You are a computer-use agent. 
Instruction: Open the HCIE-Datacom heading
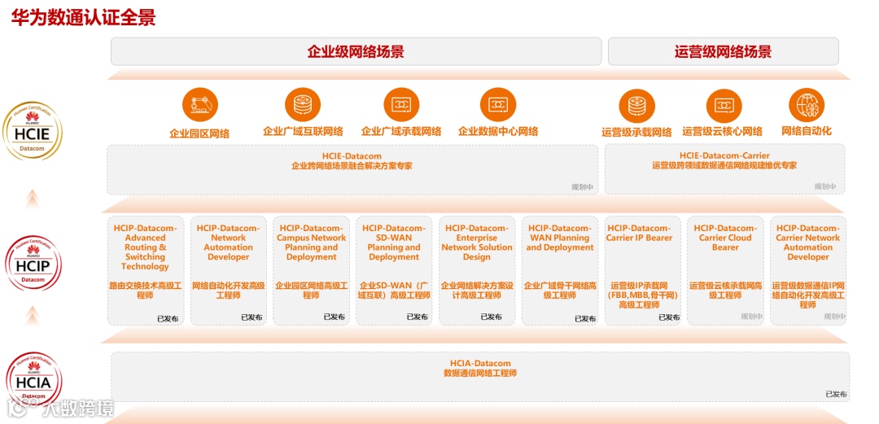[x=352, y=156]
